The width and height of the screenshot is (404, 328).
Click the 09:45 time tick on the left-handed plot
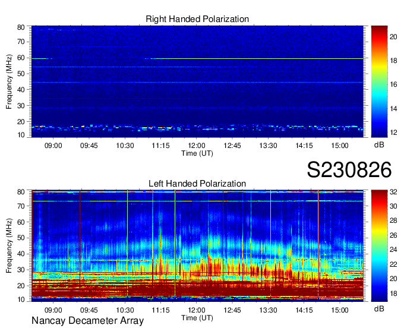pos(89,310)
